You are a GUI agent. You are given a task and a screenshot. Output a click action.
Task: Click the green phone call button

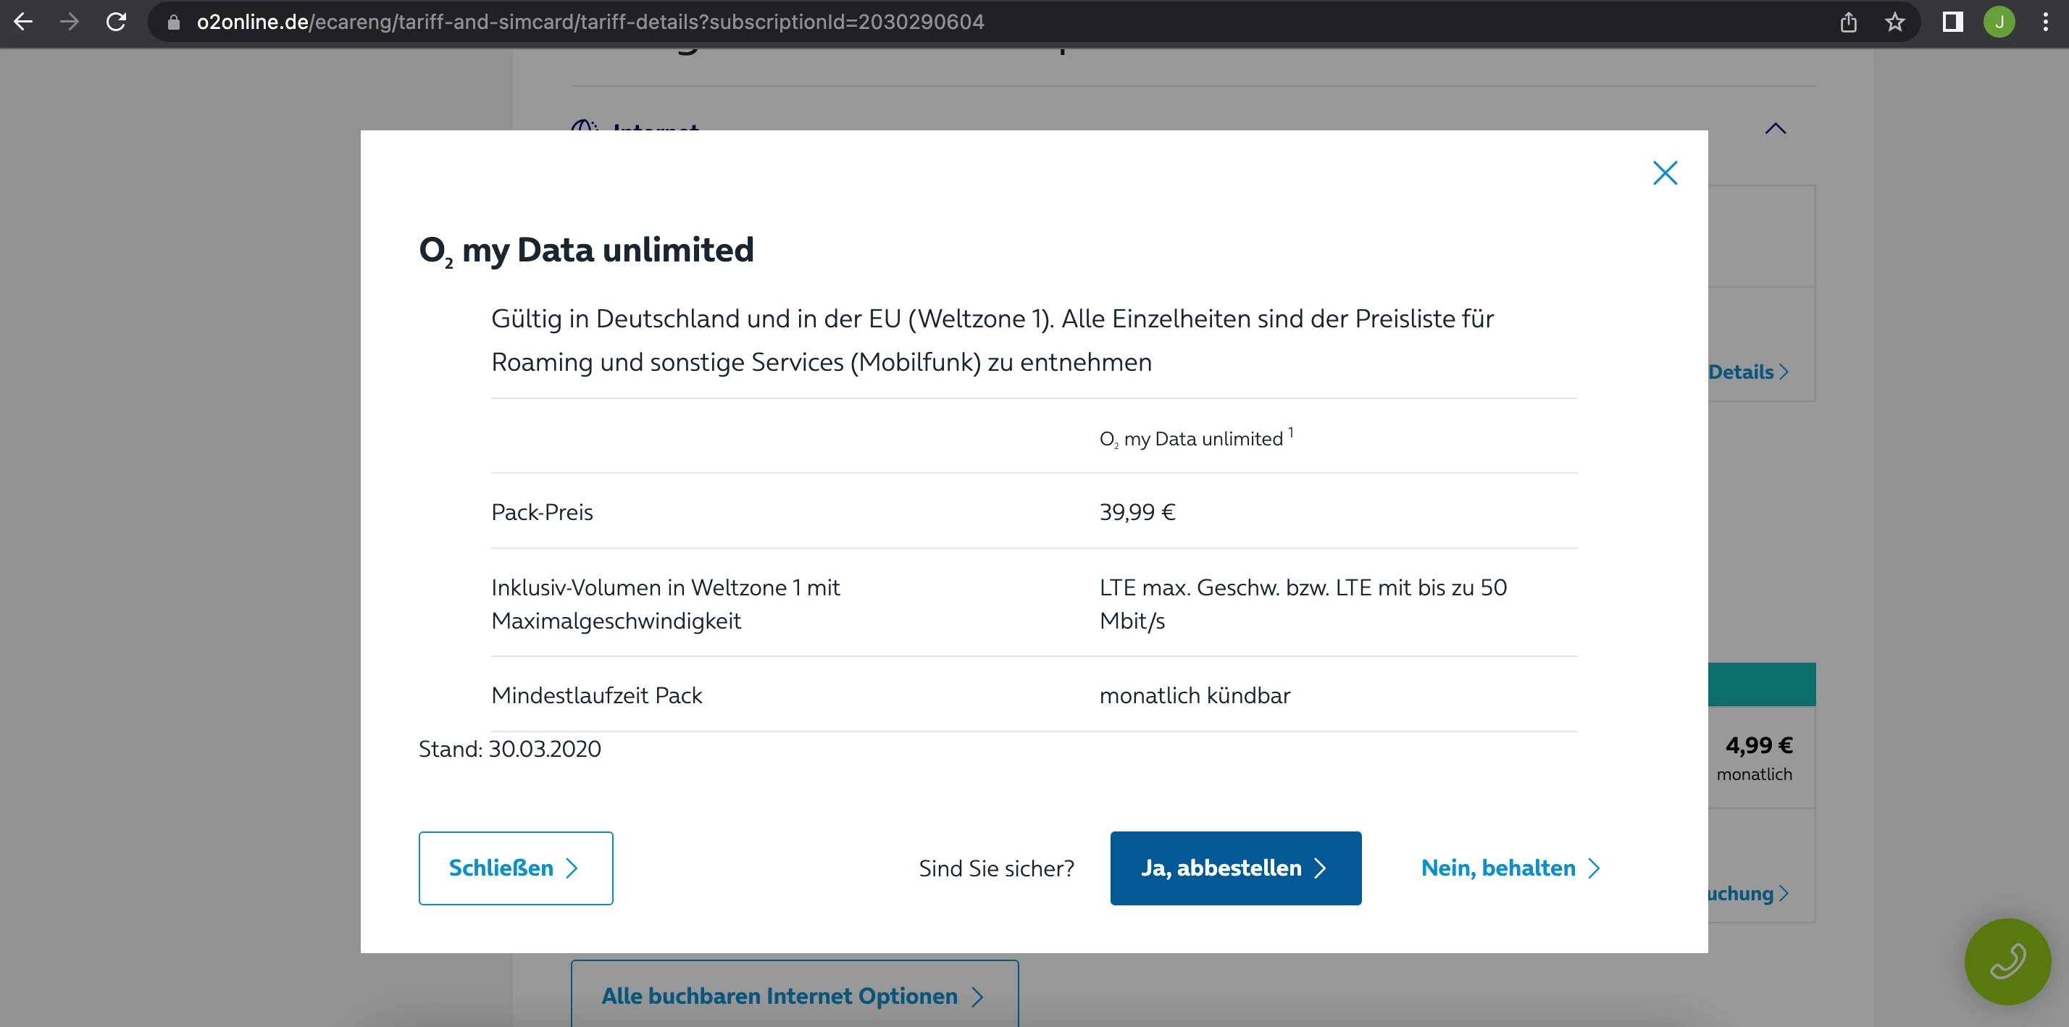[x=2007, y=961]
